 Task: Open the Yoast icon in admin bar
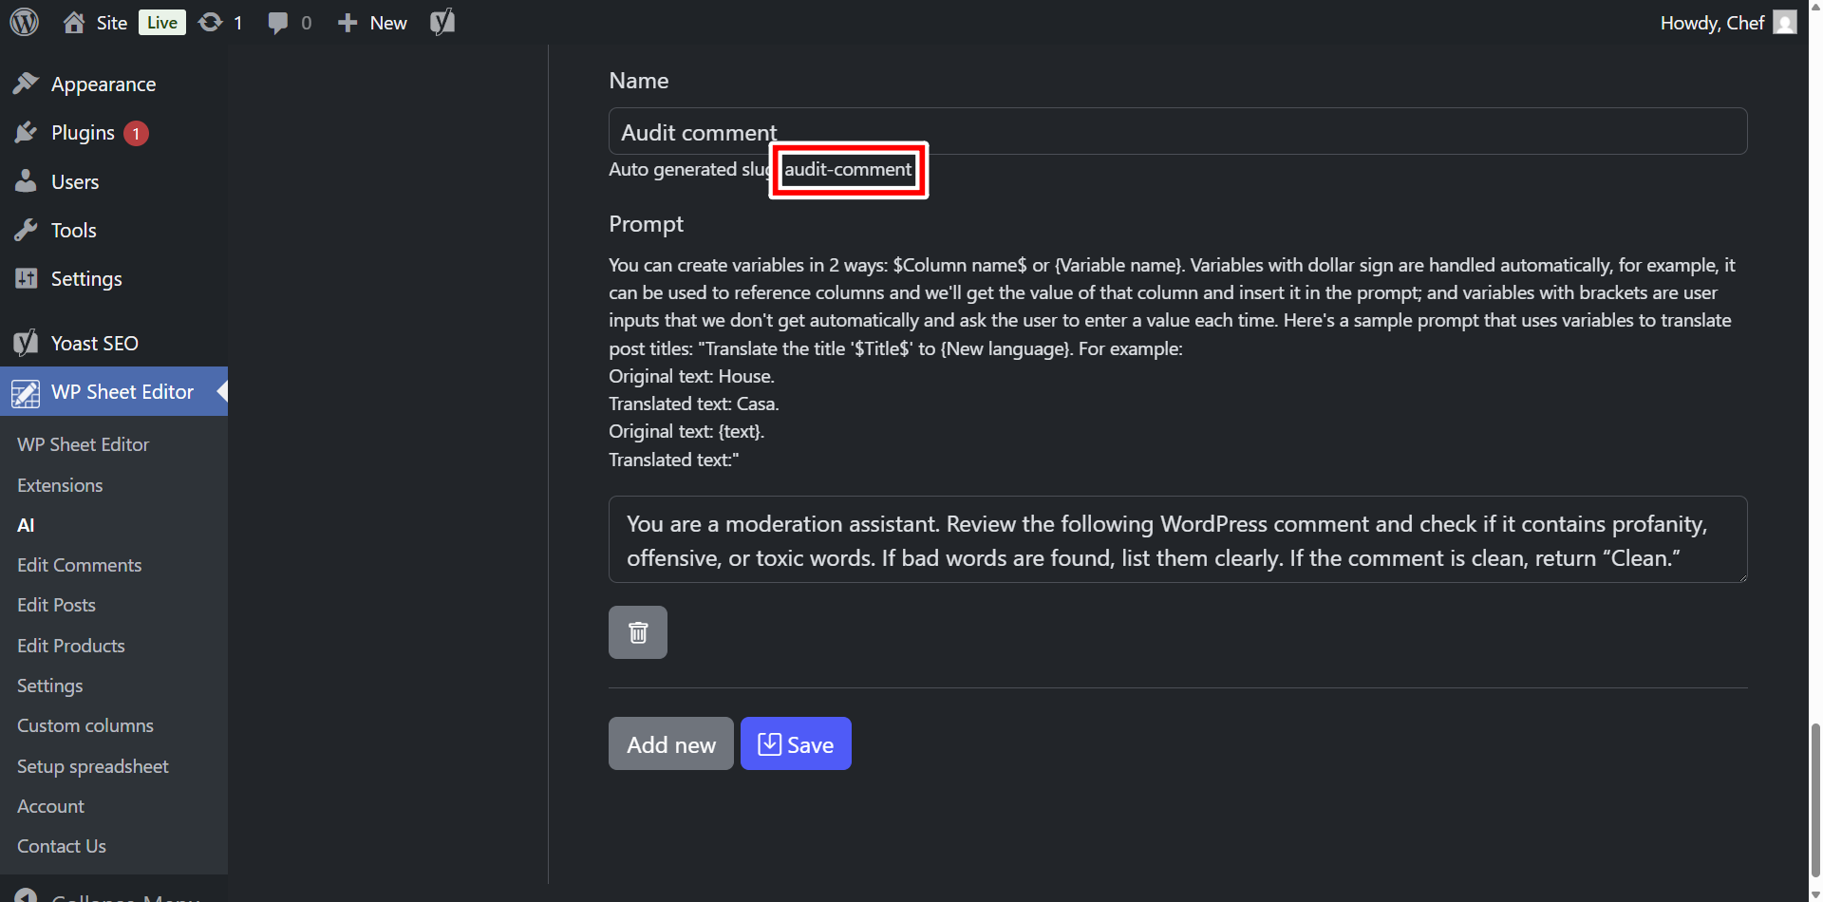[x=442, y=22]
